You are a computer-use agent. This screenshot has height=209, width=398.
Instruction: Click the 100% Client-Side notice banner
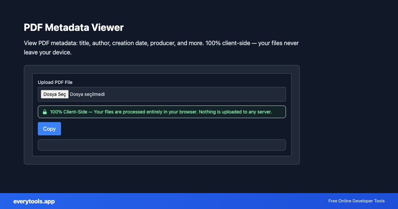pos(162,112)
